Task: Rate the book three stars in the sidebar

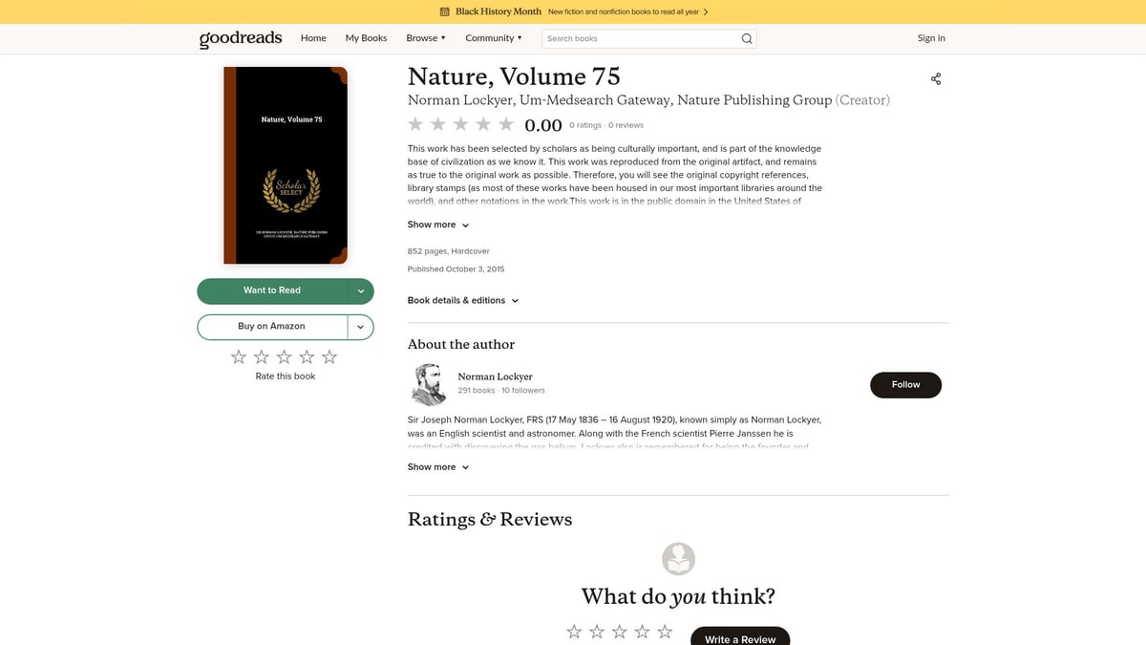Action: point(284,356)
